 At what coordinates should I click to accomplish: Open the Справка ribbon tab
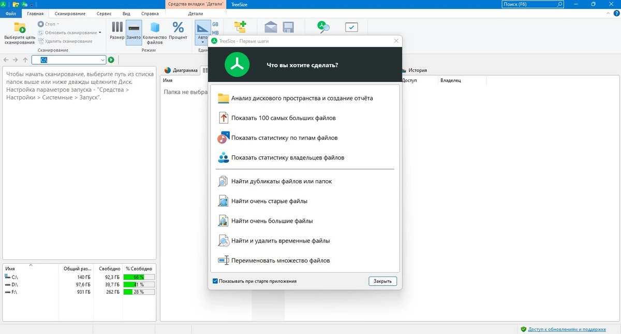click(x=150, y=13)
